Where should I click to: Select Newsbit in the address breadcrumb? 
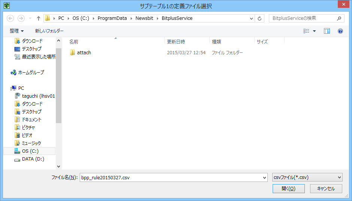coord(144,18)
